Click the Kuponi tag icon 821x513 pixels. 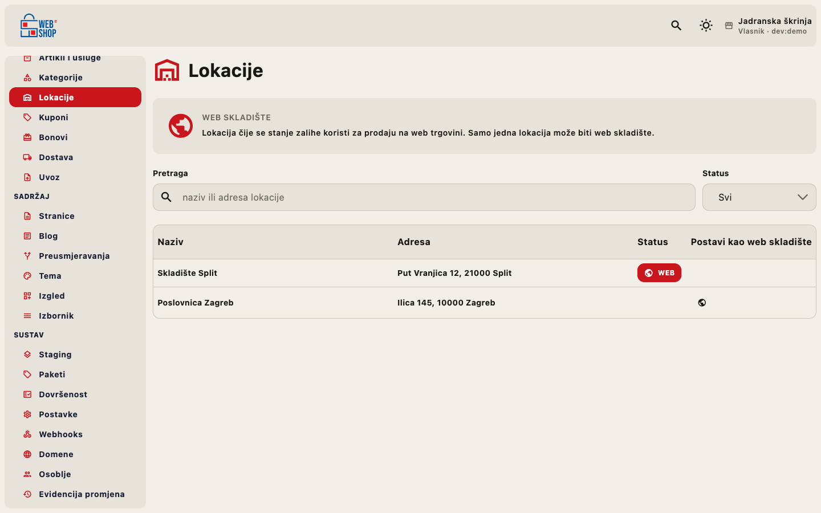point(27,117)
